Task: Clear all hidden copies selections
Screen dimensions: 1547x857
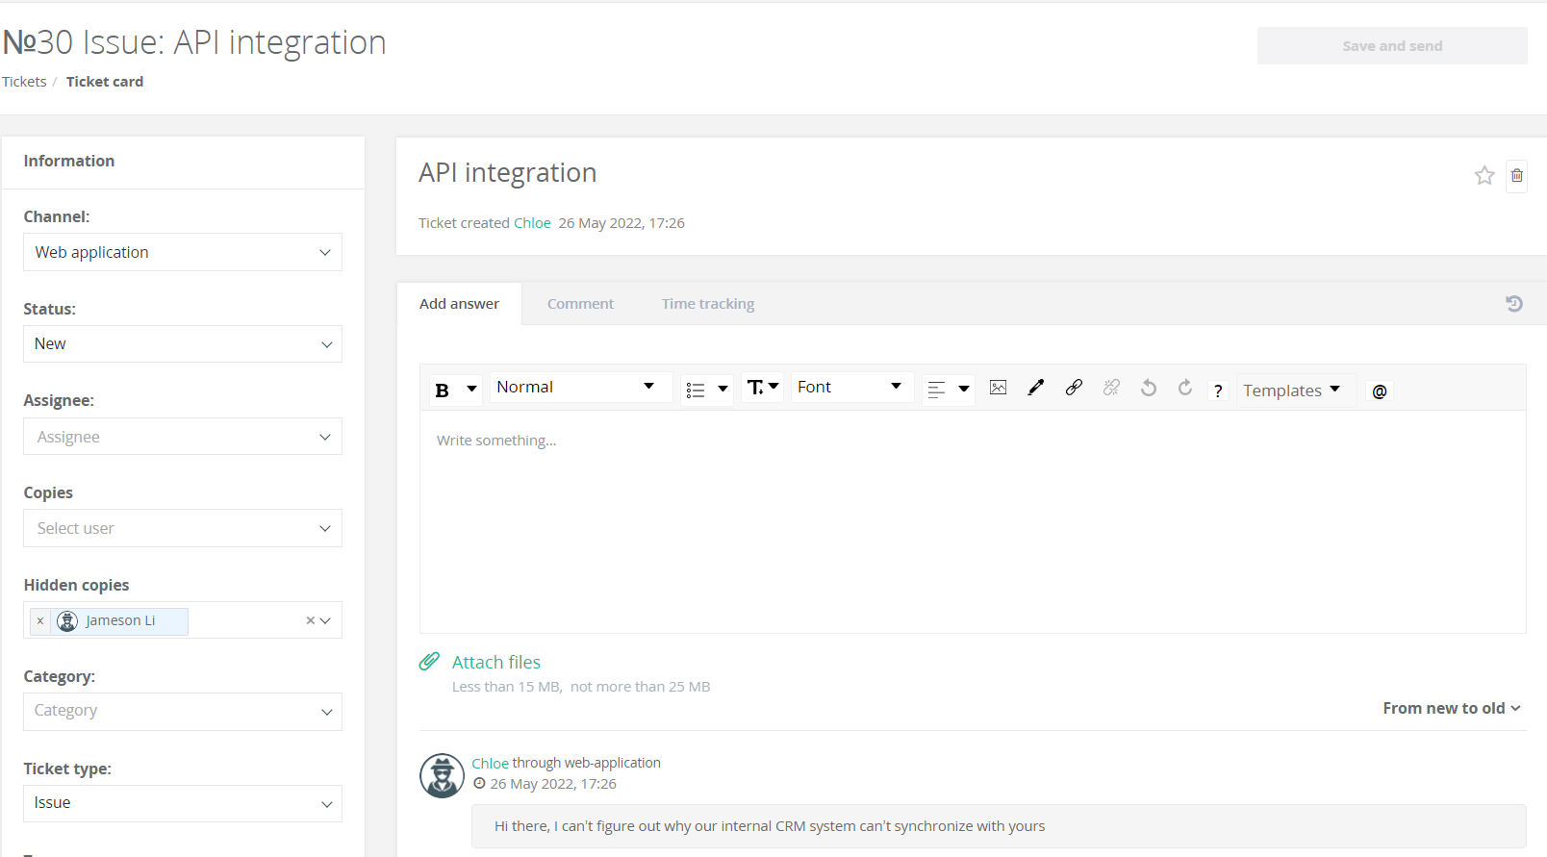Action: point(310,620)
